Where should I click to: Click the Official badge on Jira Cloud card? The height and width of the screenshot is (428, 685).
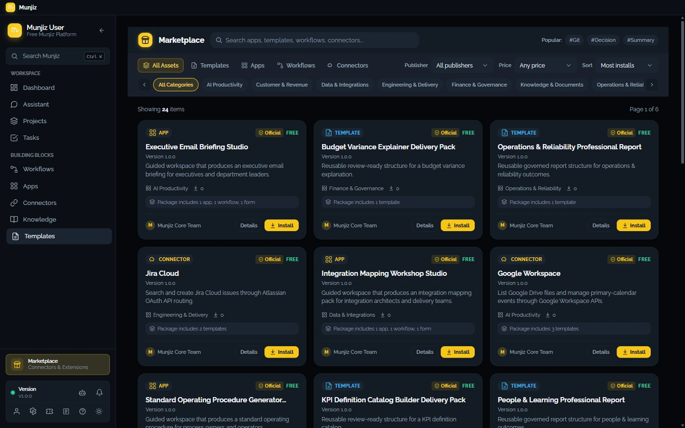pyautogui.click(x=269, y=259)
